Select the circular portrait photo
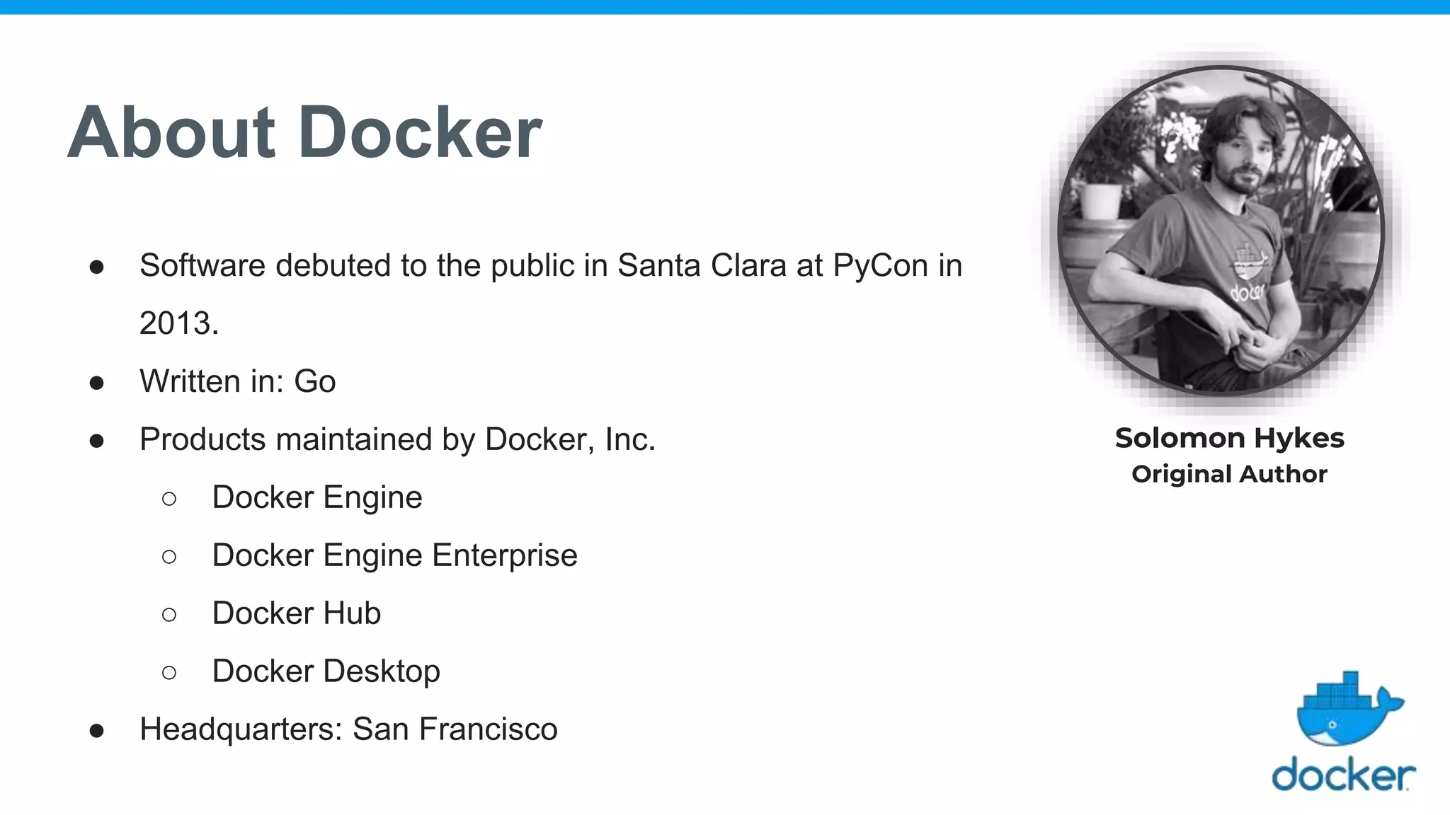The height and width of the screenshot is (815, 1450). (x=1221, y=229)
